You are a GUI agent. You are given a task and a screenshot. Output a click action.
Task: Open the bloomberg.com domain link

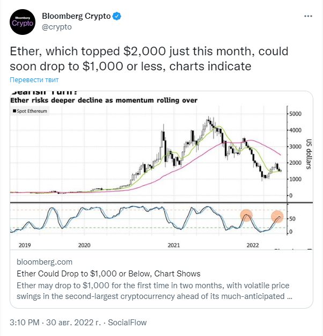click(45, 262)
